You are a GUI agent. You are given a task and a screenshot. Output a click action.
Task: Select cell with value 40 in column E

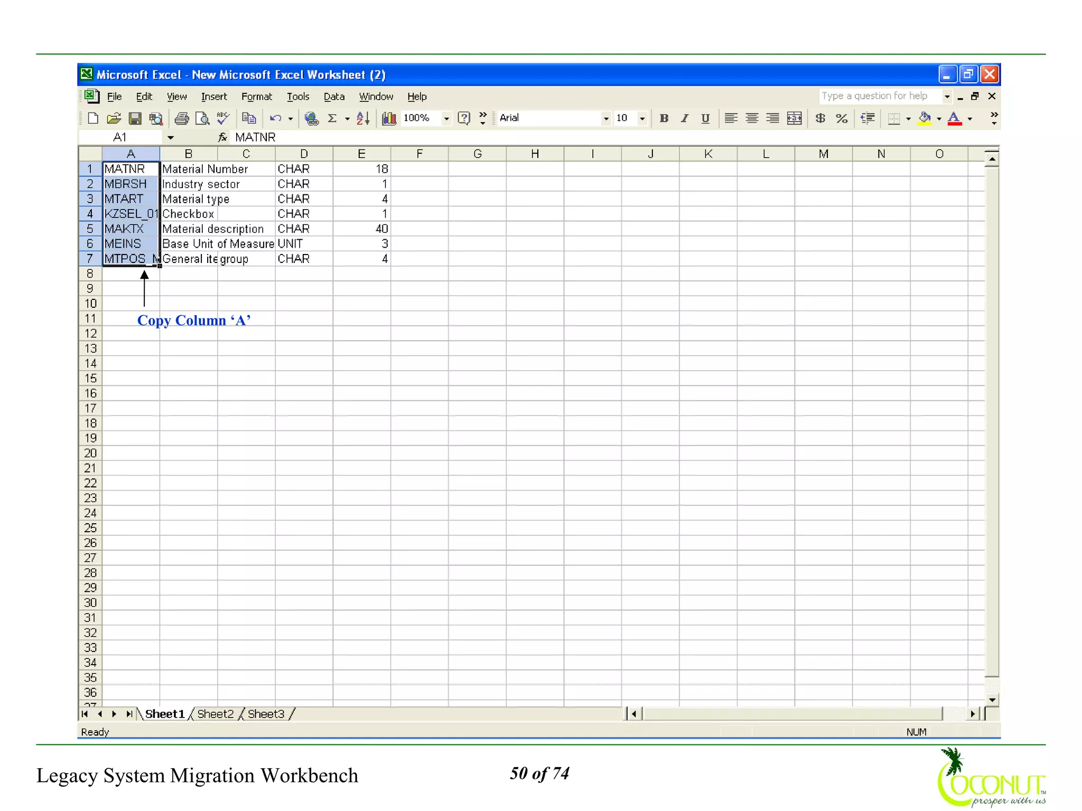point(361,229)
